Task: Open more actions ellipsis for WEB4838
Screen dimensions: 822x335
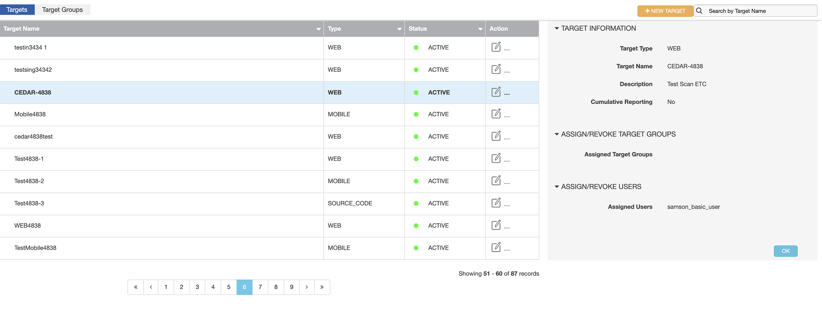Action: [x=507, y=228]
